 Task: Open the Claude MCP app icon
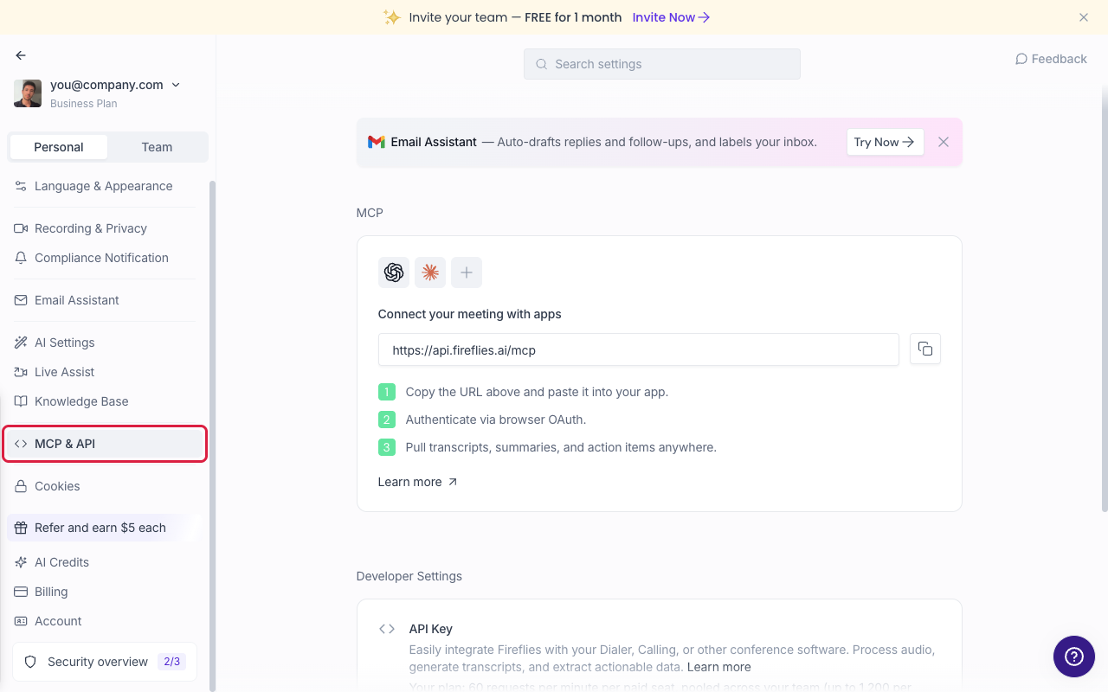(x=430, y=272)
